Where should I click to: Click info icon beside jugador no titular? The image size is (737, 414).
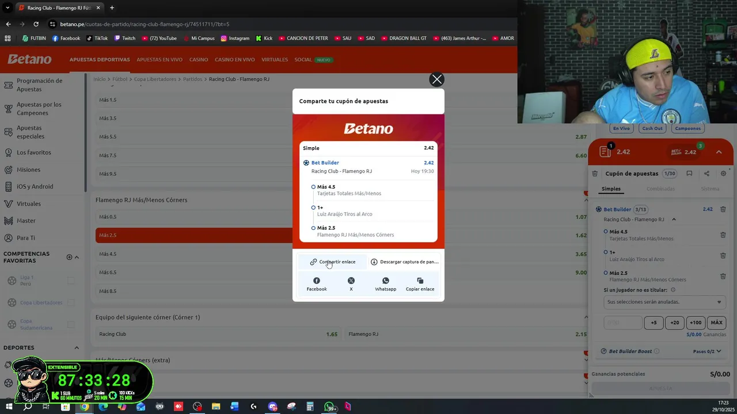673,290
